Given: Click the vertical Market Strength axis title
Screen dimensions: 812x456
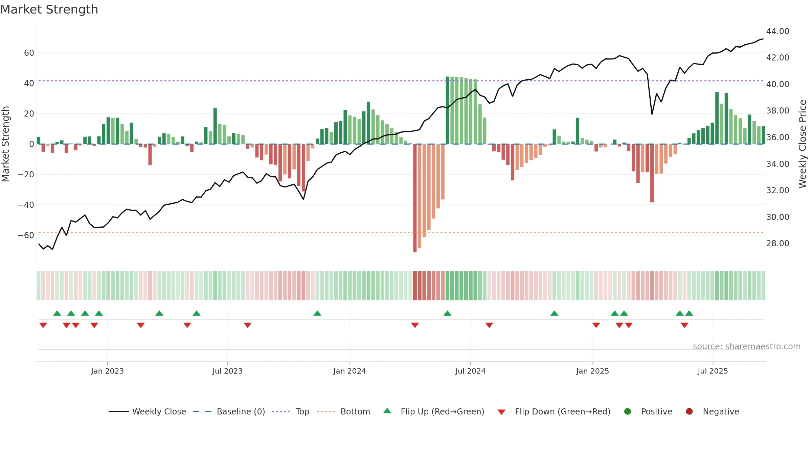Looking at the screenshot, I should coord(5,144).
